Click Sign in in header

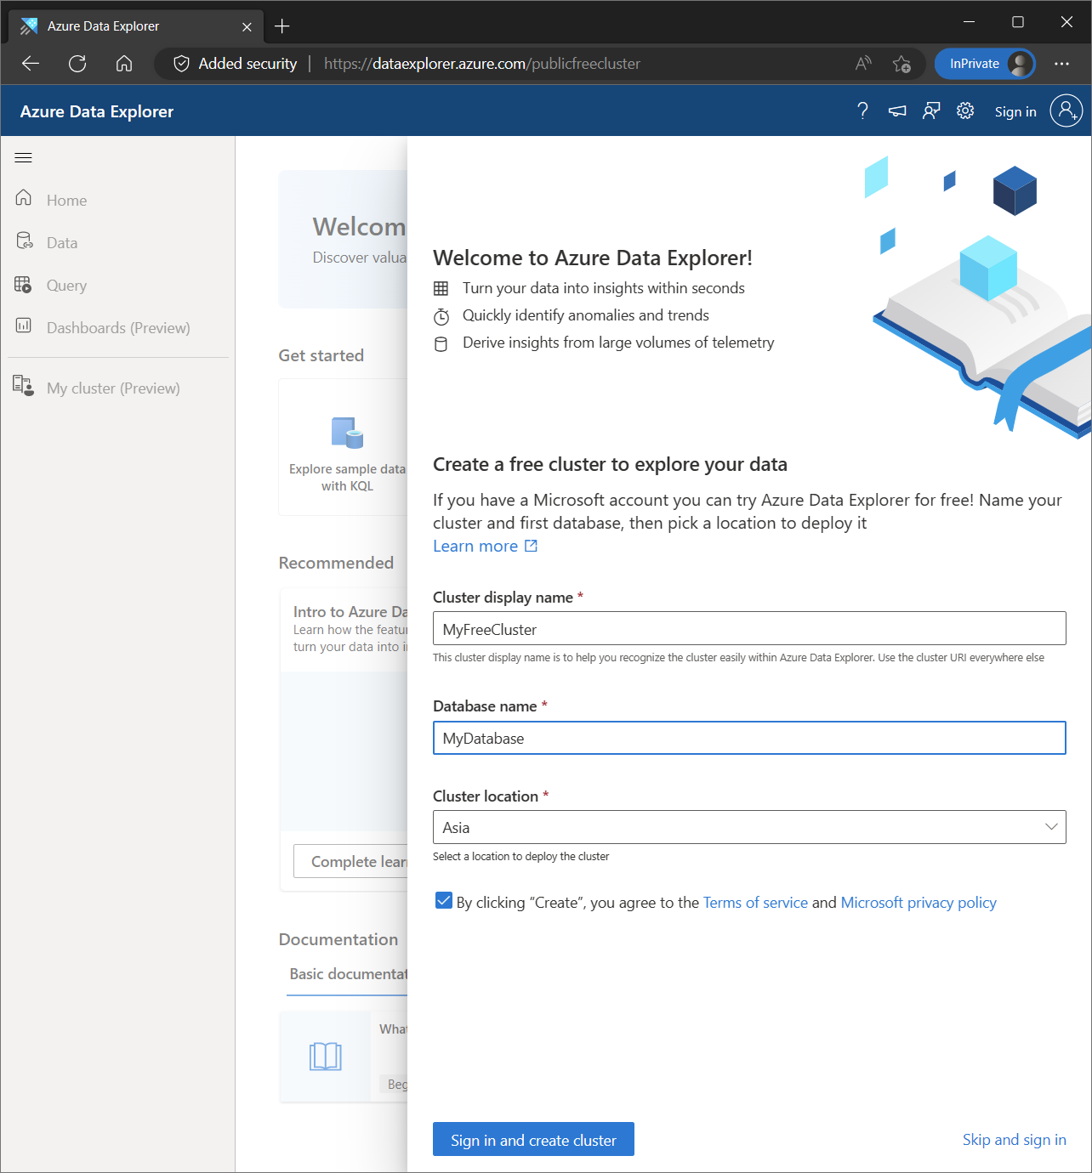point(1015,111)
